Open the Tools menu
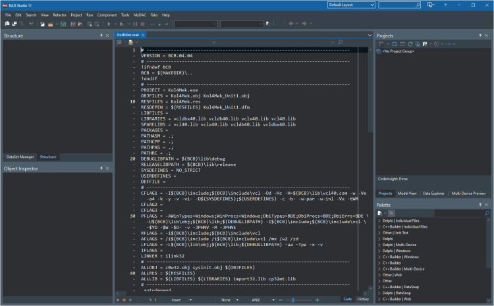Image resolution: width=494 pixels, height=306 pixels. (125, 15)
